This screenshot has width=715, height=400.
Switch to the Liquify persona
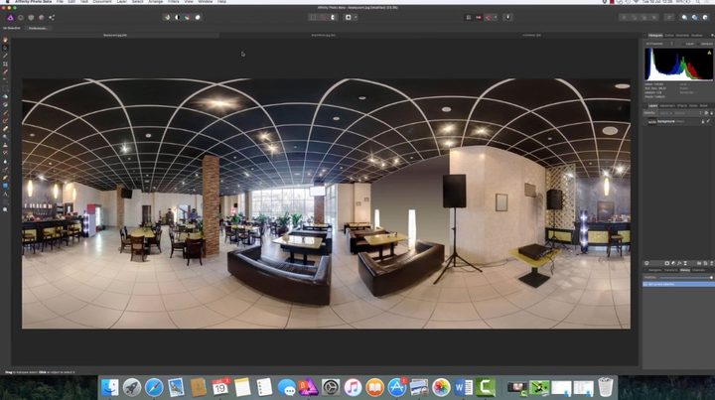coord(21,18)
